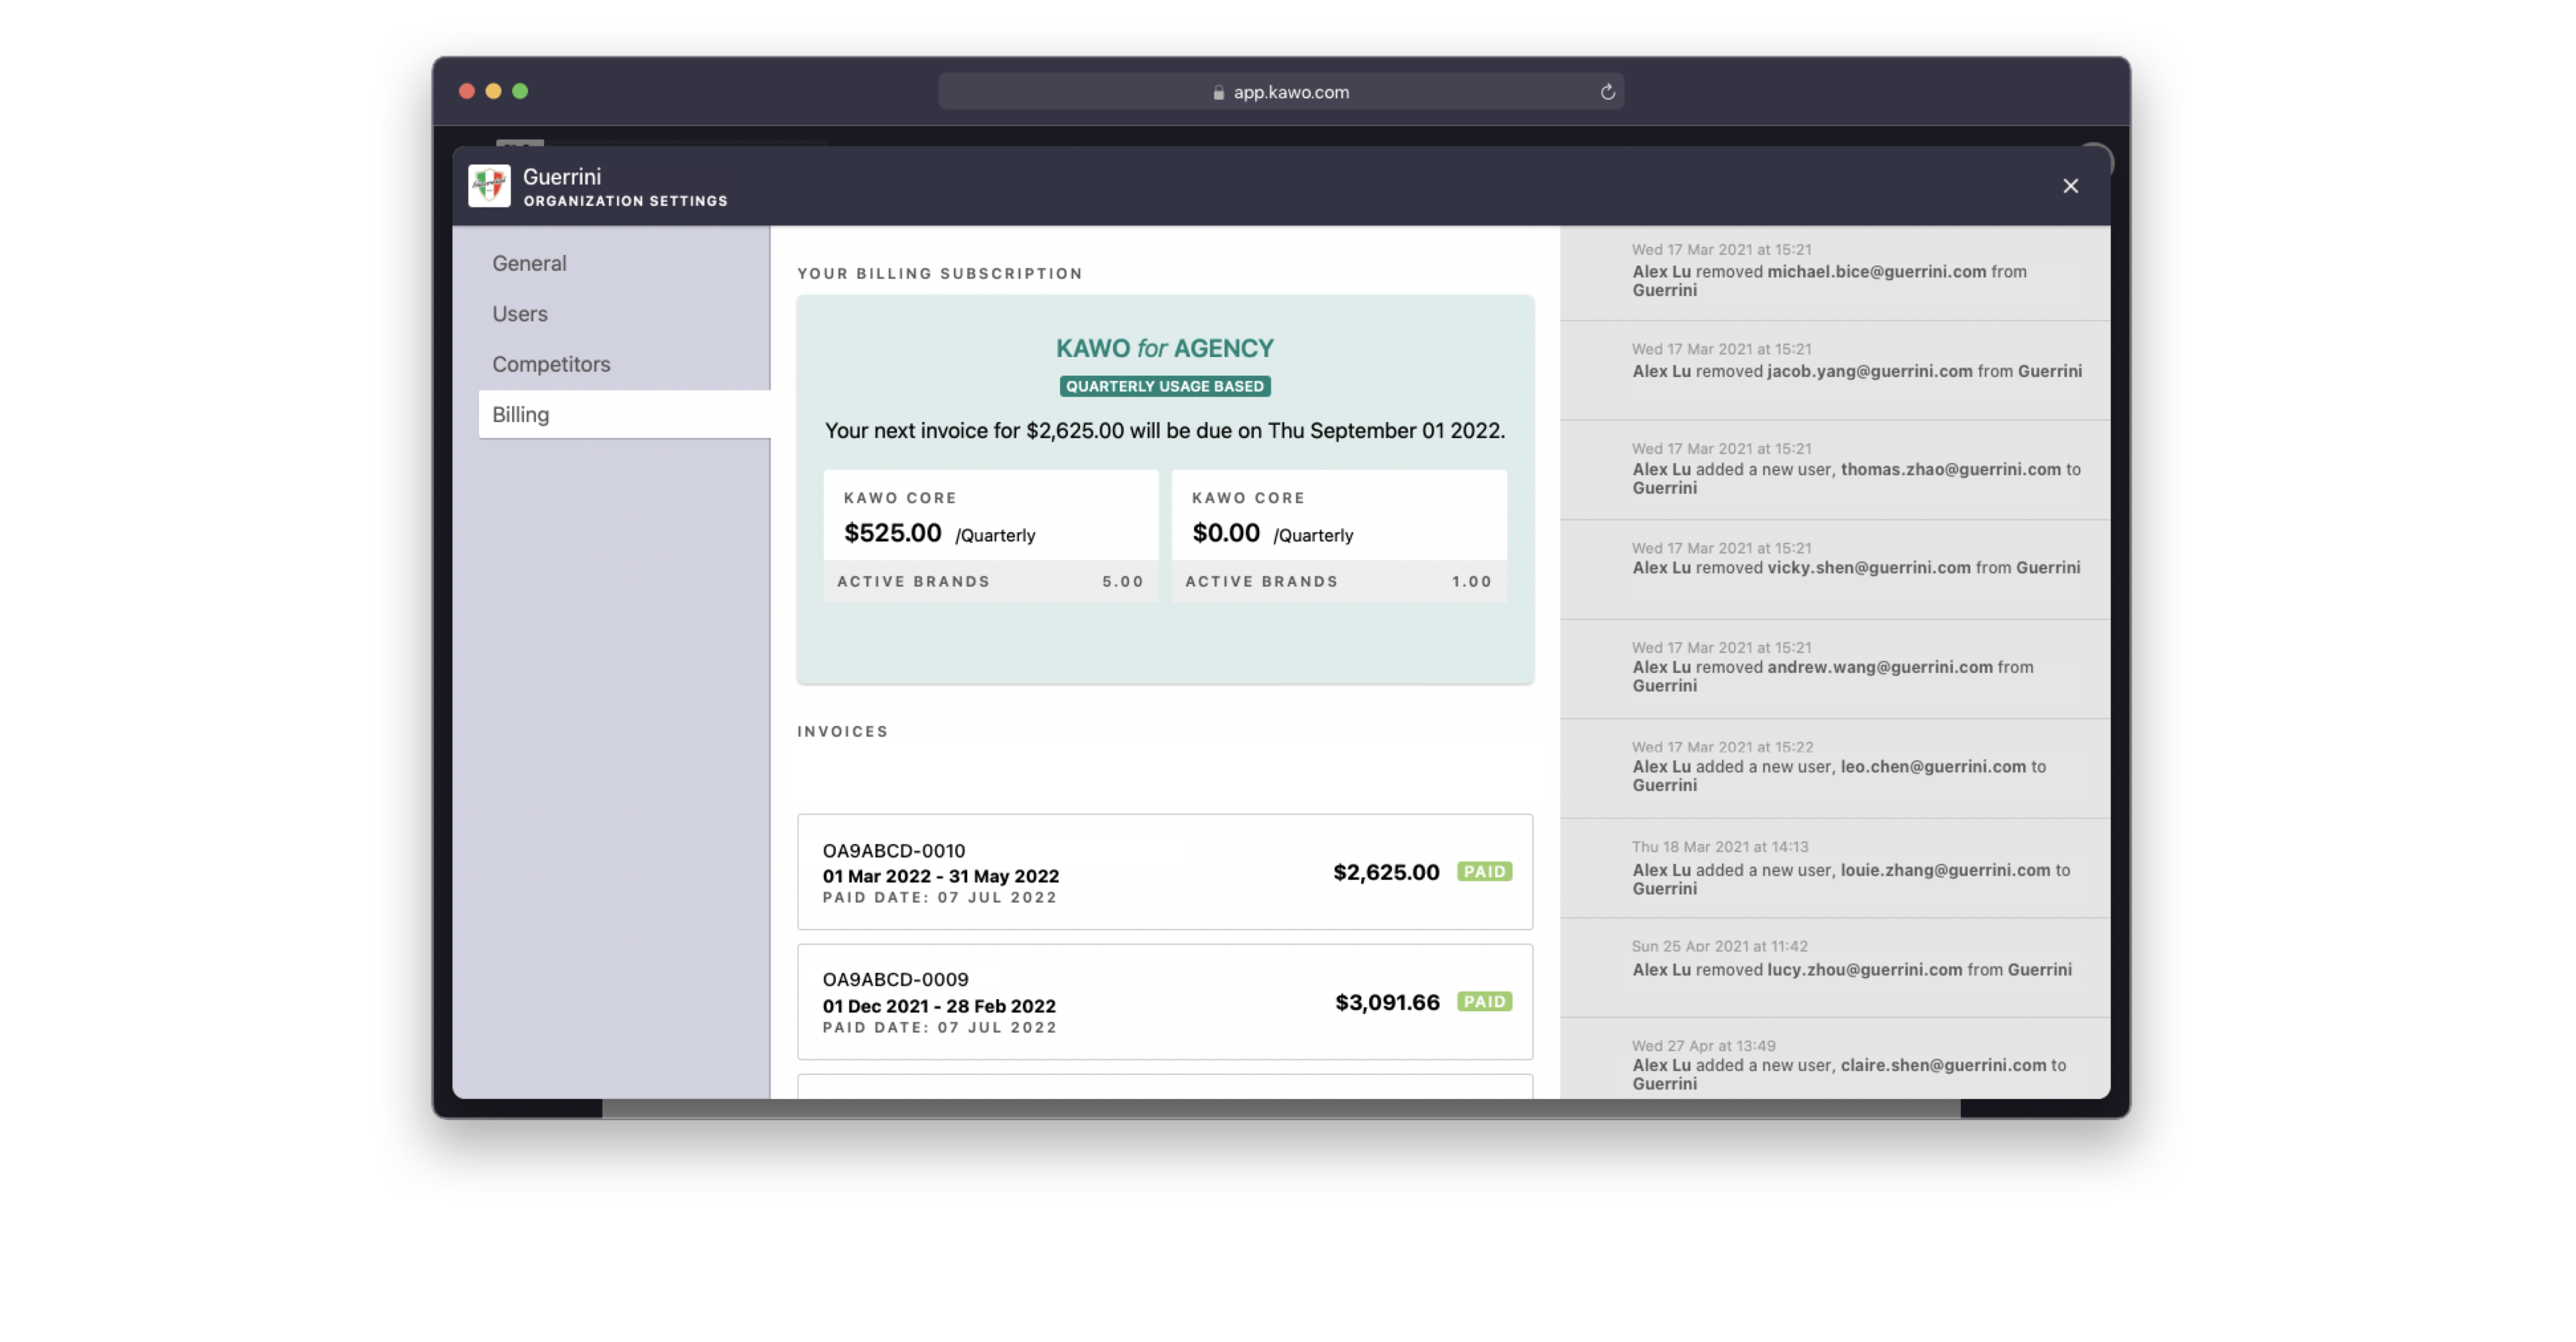The width and height of the screenshot is (2576, 1342).
Task: Click the next invoice due date sentence
Action: pyautogui.click(x=1164, y=431)
